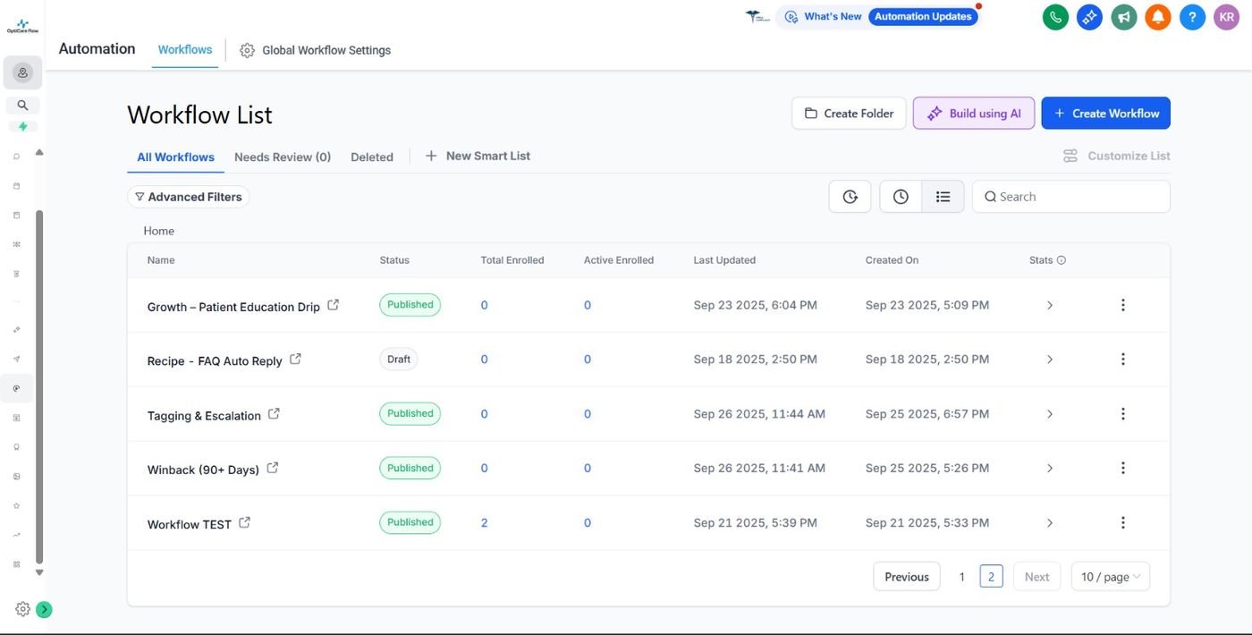1252x635 pixels.
Task: Expand stats chevron for Winback (90+ Days)
Action: pyautogui.click(x=1050, y=468)
